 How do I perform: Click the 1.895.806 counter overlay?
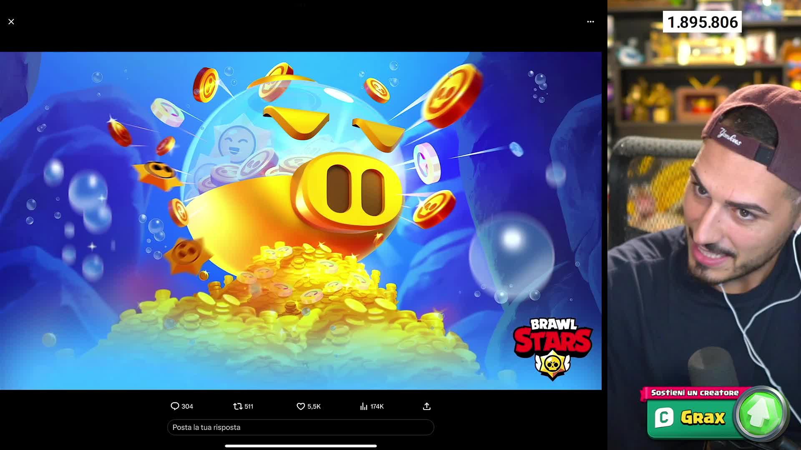[x=703, y=22]
